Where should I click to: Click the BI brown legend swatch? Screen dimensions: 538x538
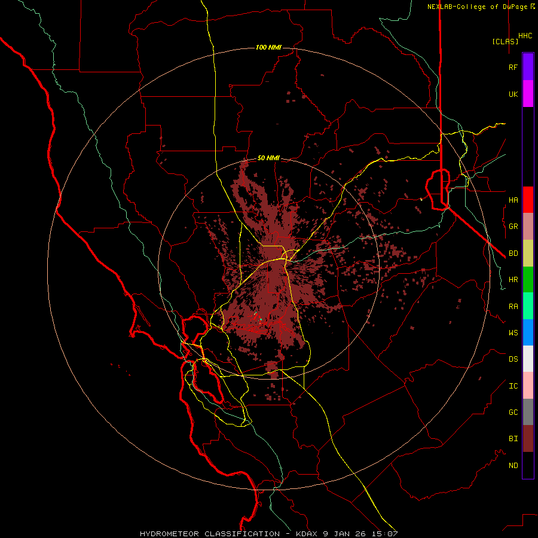pos(528,439)
